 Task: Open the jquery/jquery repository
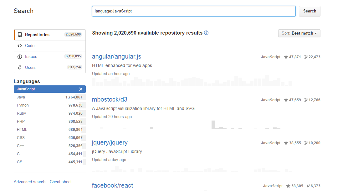tap(110, 143)
